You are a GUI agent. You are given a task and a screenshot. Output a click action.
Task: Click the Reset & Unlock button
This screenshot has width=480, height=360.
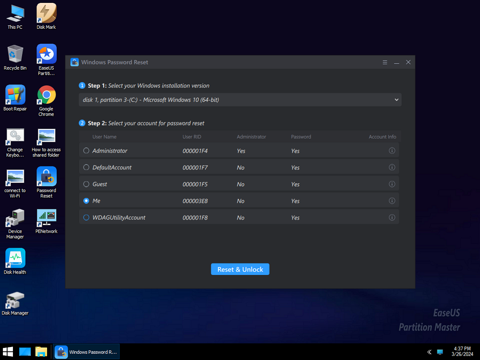(x=240, y=269)
